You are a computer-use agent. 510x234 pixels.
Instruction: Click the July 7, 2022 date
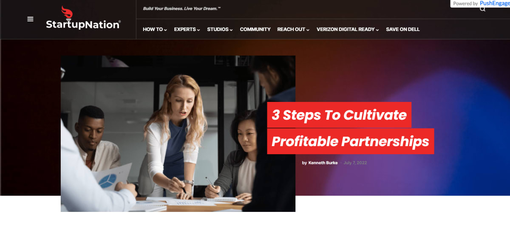point(355,163)
